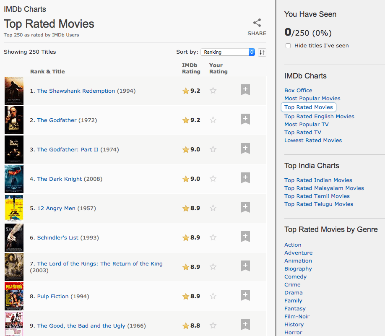This screenshot has width=385, height=336.
Task: Add The Dark Knight to your Watchlist
Action: 245,178
